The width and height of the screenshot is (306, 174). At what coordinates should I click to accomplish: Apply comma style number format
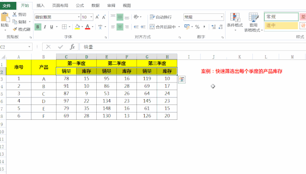click(204, 26)
